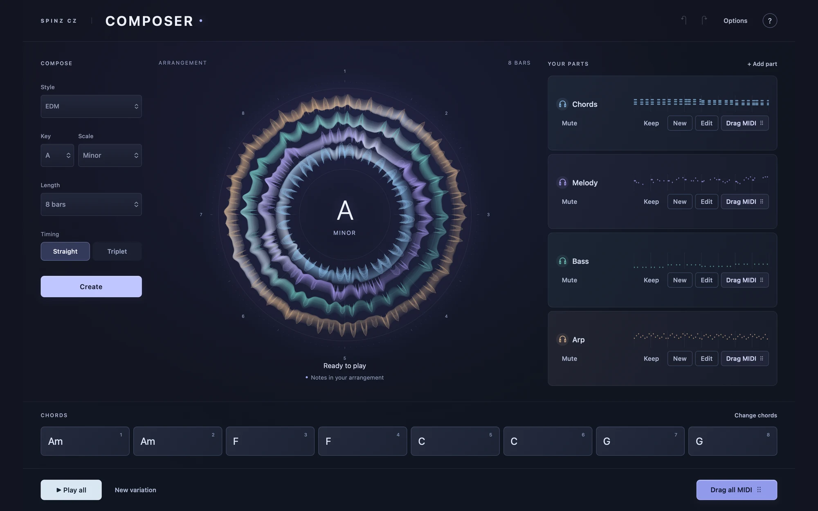818x511 pixels.
Task: Select Straight timing
Action: coord(65,251)
